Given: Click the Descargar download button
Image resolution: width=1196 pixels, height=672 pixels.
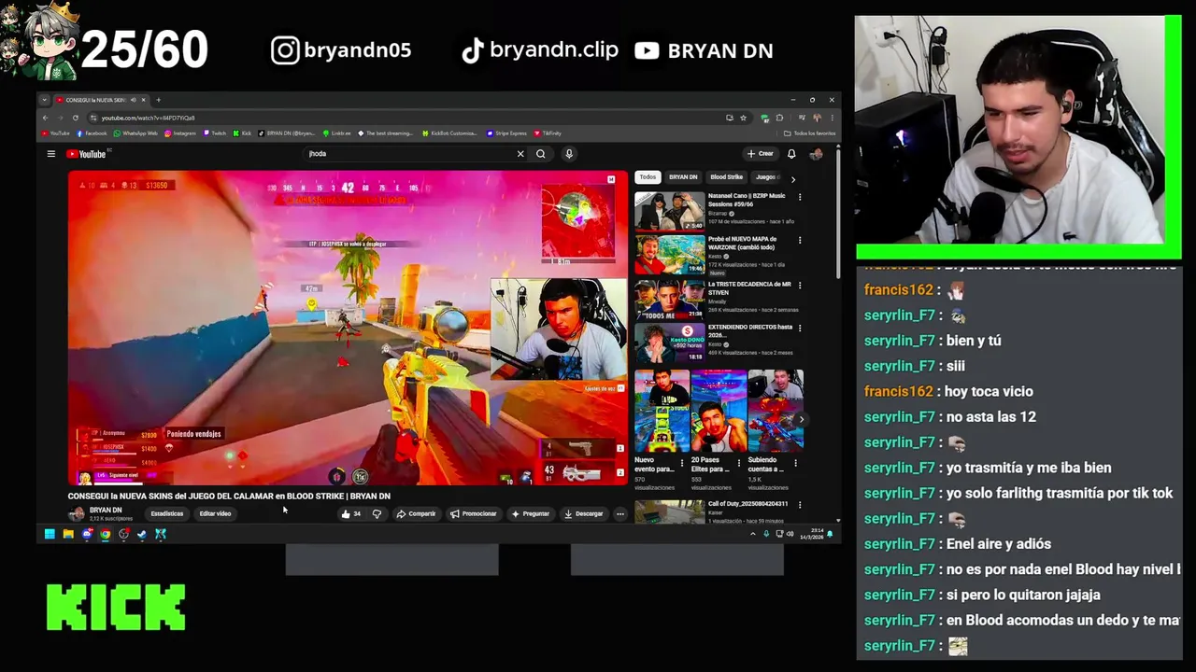Looking at the screenshot, I should pyautogui.click(x=584, y=513).
